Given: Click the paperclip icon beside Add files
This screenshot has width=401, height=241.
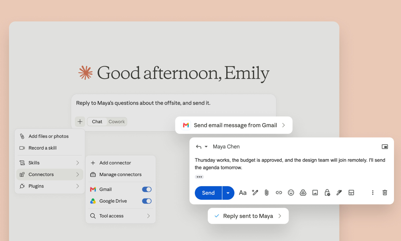Looking at the screenshot, I should point(22,136).
